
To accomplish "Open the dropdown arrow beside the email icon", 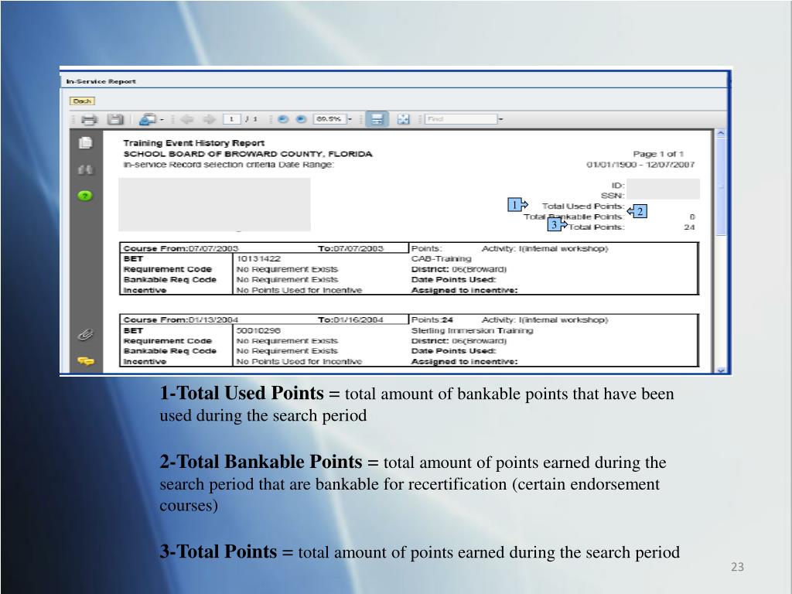I will [x=162, y=120].
